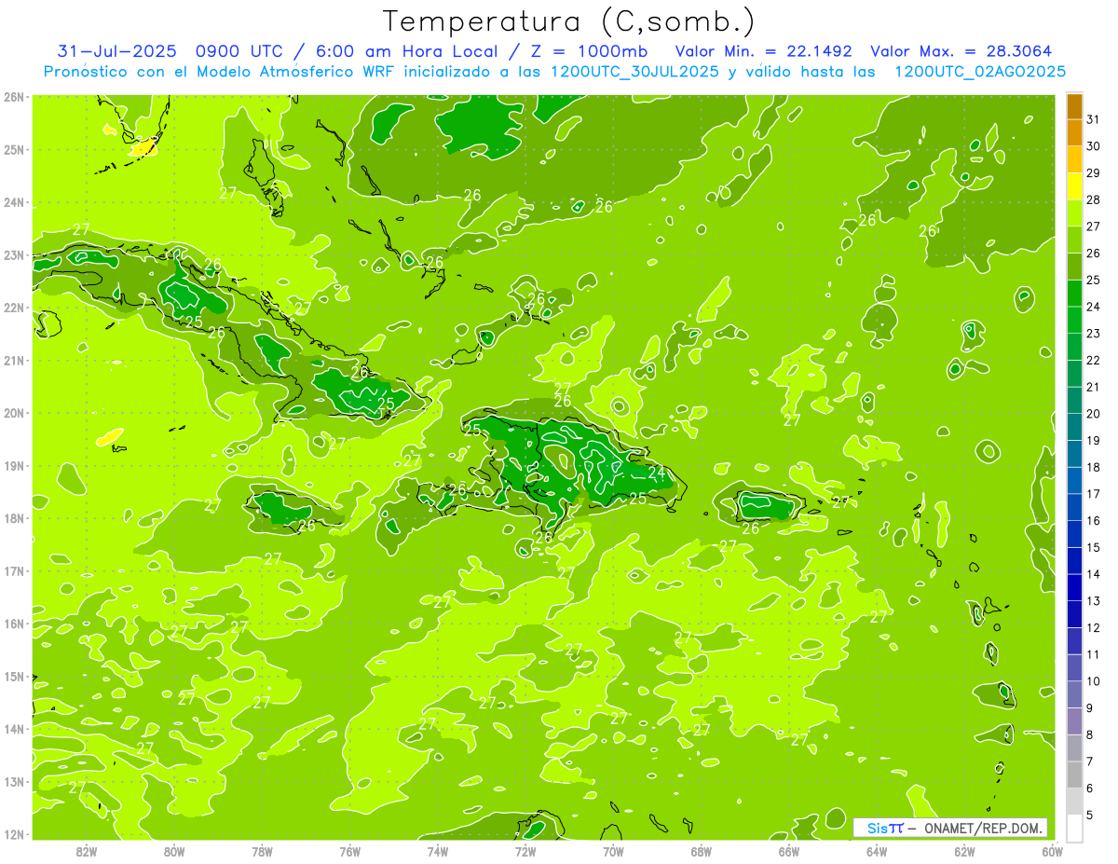The height and width of the screenshot is (864, 1118).
Task: Select the '1200UTC_30JUL2025' initialization time
Action: tap(634, 72)
